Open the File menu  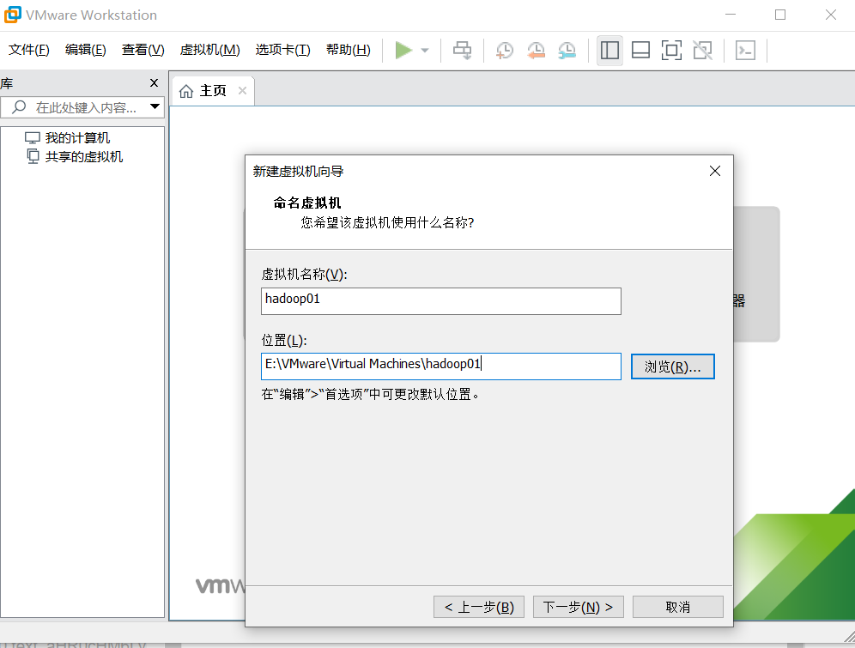[29, 50]
